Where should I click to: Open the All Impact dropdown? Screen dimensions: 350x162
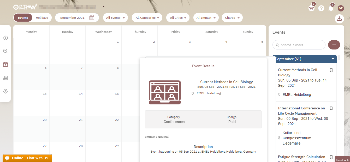[x=206, y=18]
